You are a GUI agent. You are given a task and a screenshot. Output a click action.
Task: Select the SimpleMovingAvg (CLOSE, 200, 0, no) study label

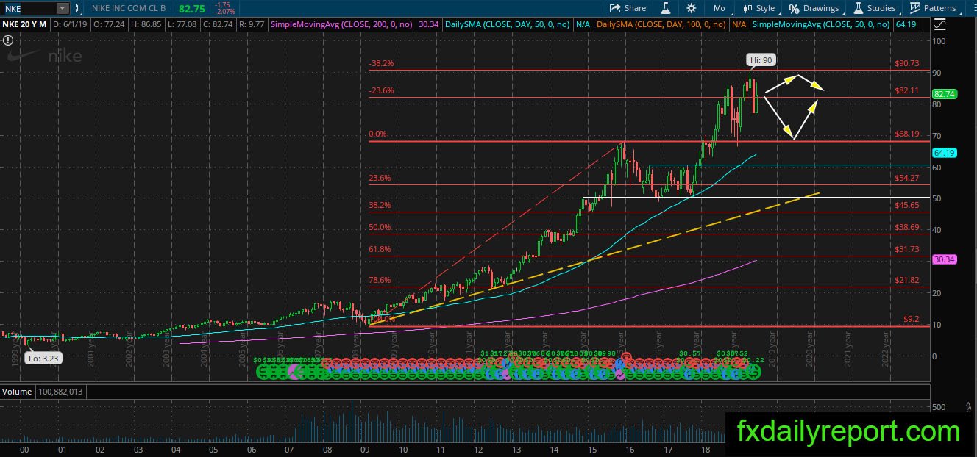tap(342, 24)
